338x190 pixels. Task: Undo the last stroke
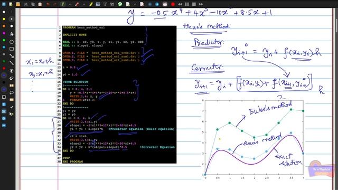pos(48,4)
